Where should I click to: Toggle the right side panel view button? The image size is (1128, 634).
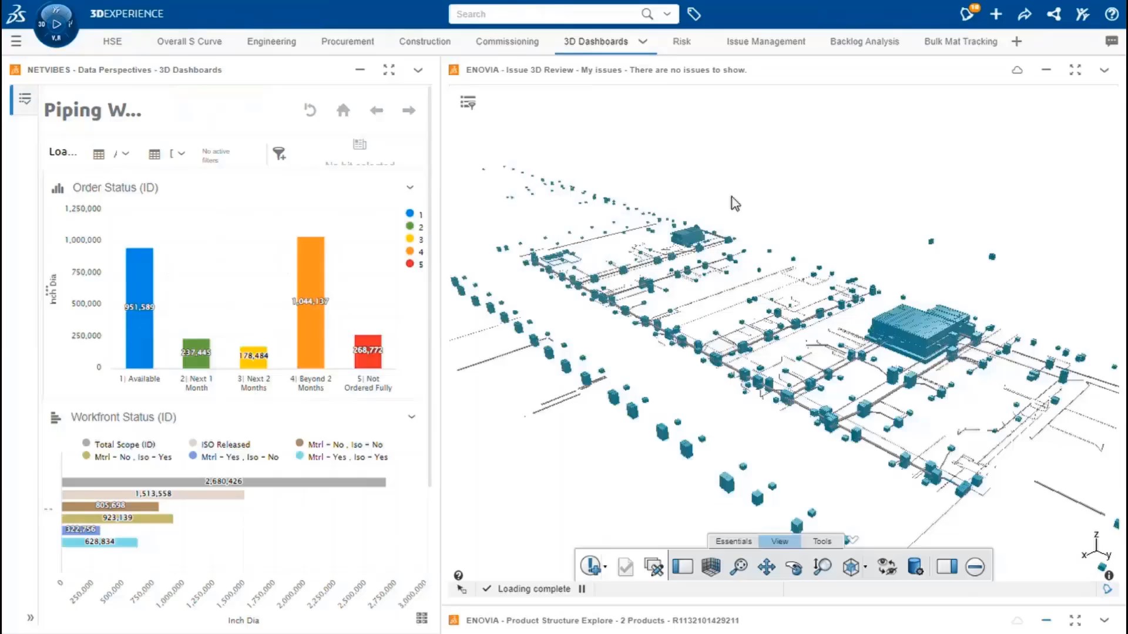coord(946,566)
